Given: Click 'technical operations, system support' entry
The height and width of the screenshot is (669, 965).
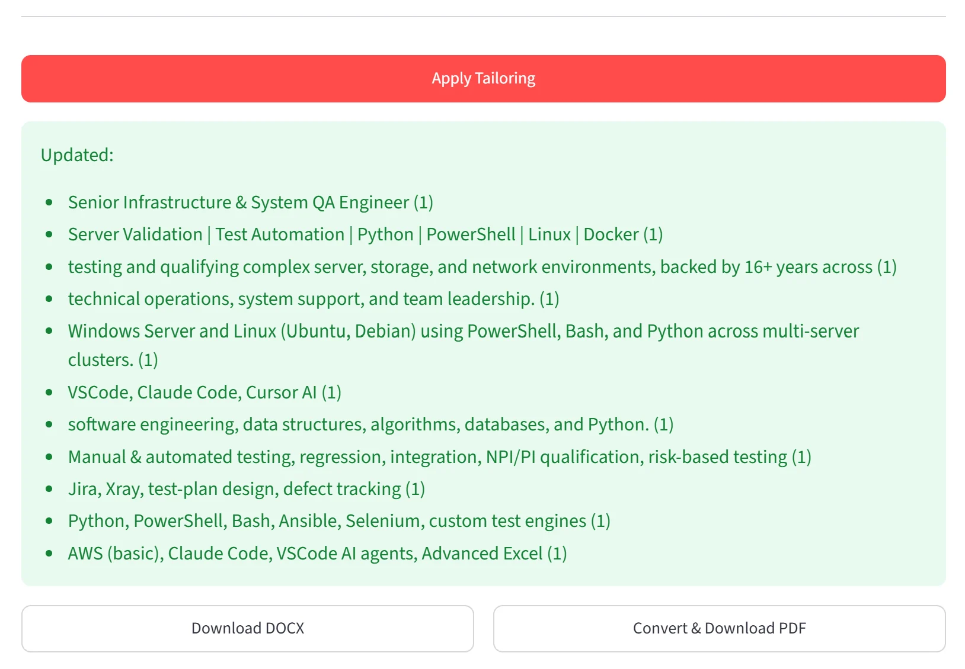Looking at the screenshot, I should (313, 299).
